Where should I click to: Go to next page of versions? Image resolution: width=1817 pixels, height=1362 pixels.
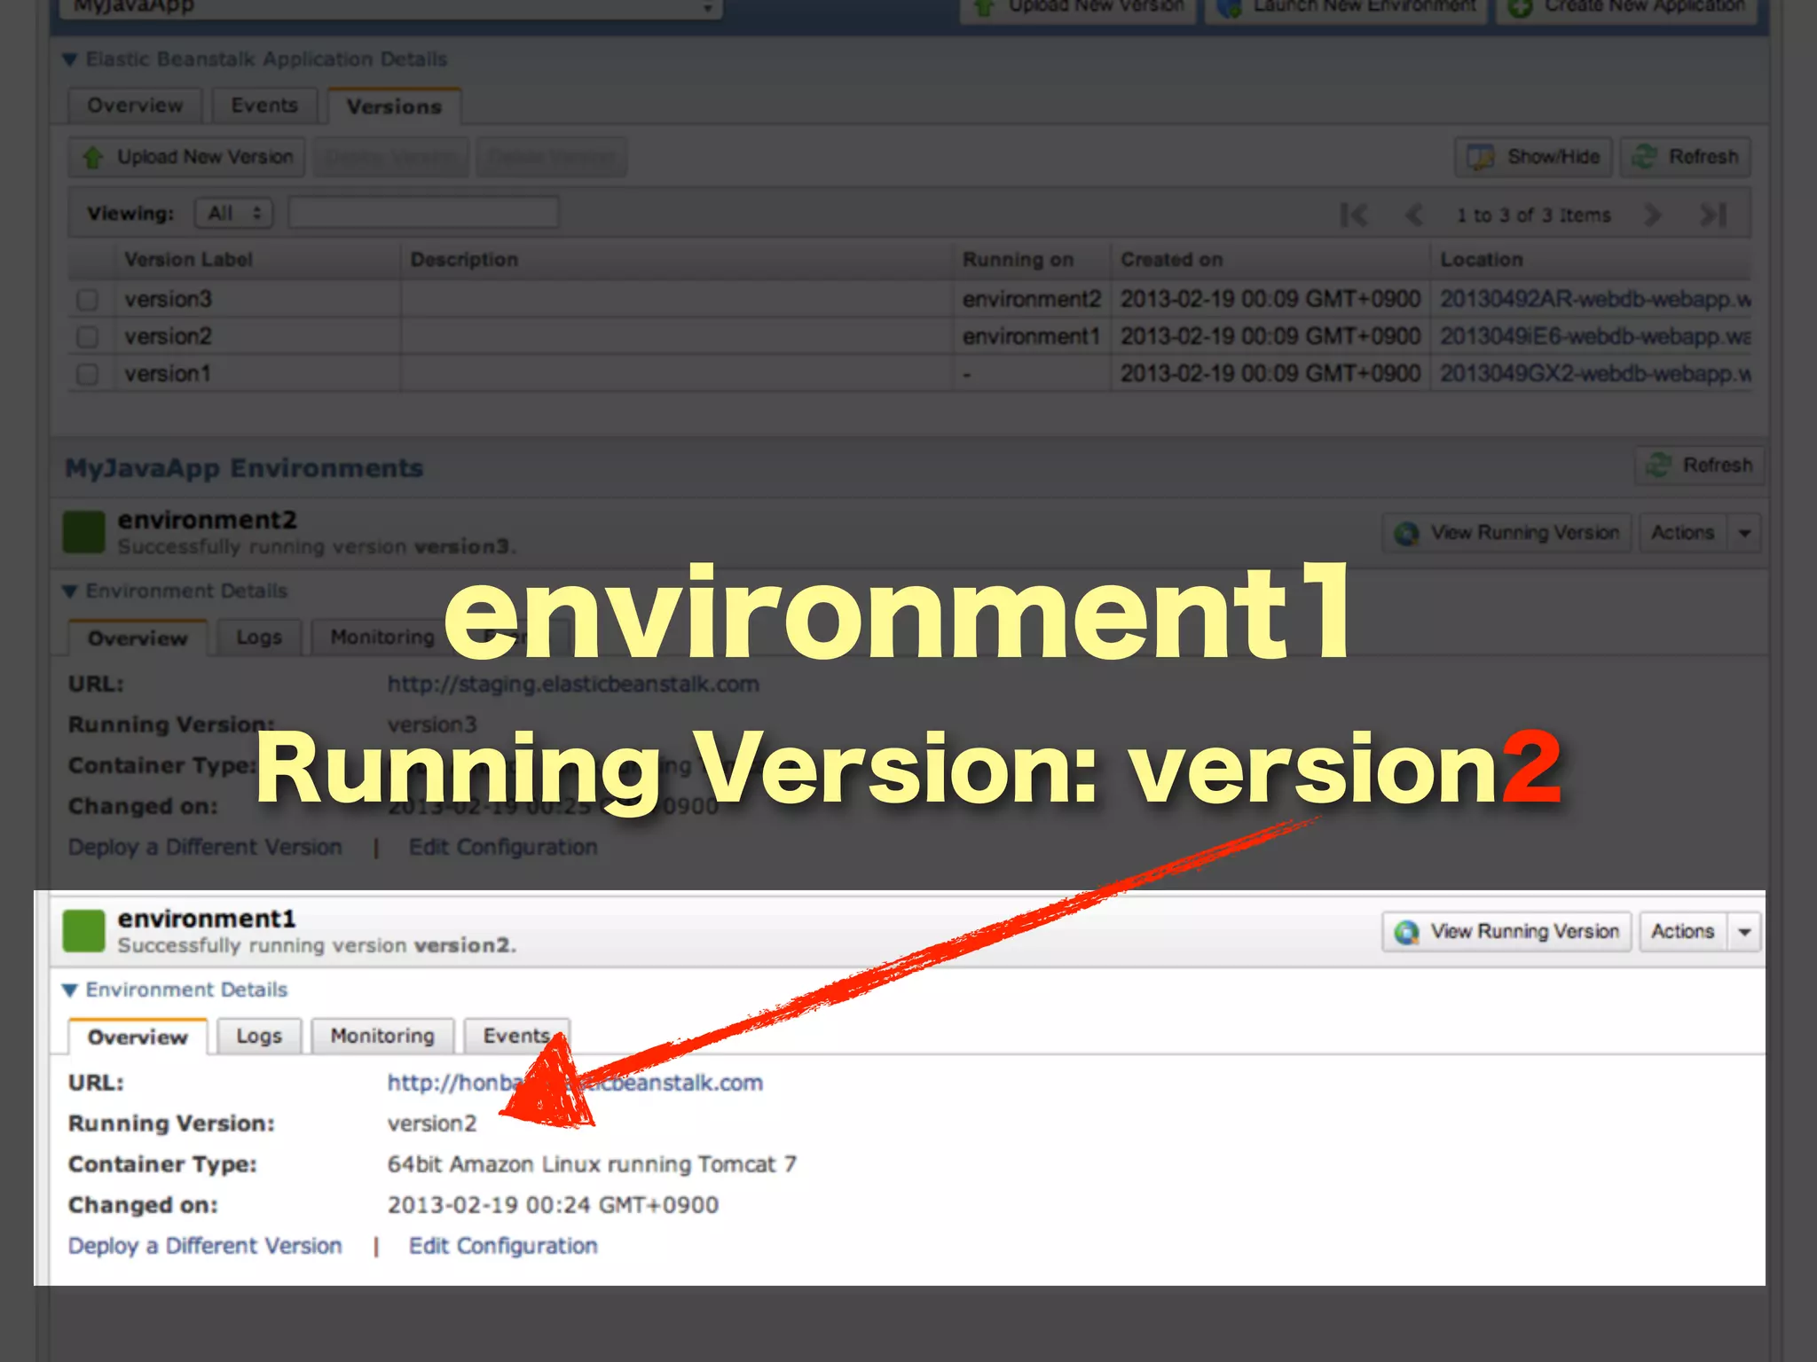pos(1652,215)
